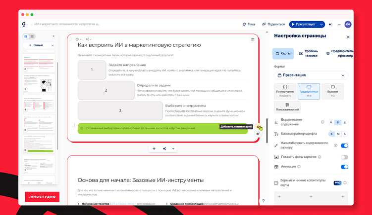
Task: Open the Презентация format dropdown
Action: click(311, 75)
